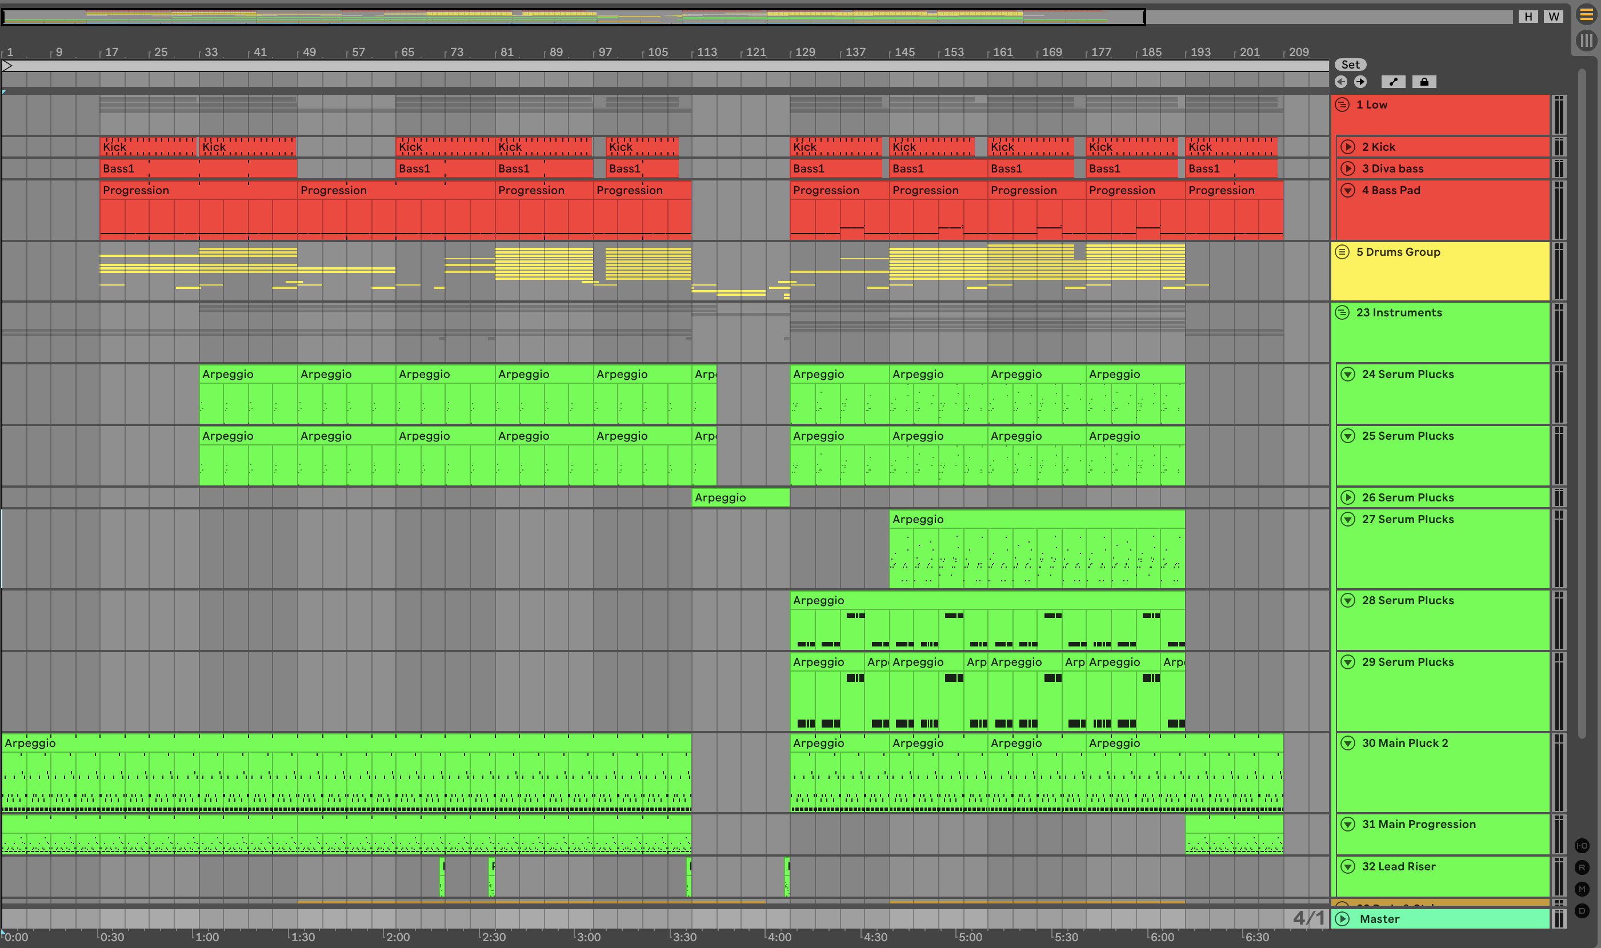Click the H optimize height button
The width and height of the screenshot is (1601, 948).
pos(1528,17)
